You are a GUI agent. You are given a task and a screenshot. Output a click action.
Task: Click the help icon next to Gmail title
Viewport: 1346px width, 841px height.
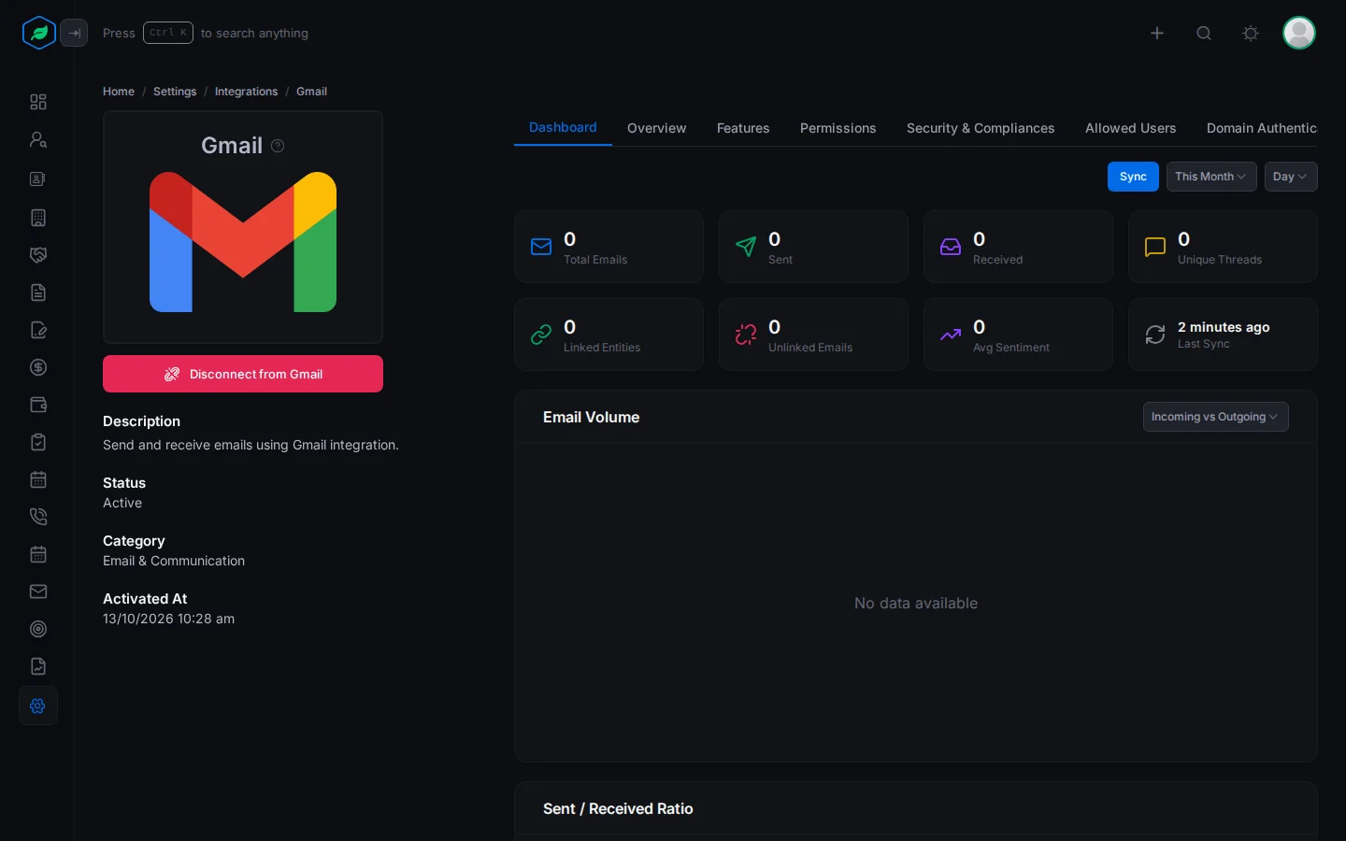[x=278, y=146]
